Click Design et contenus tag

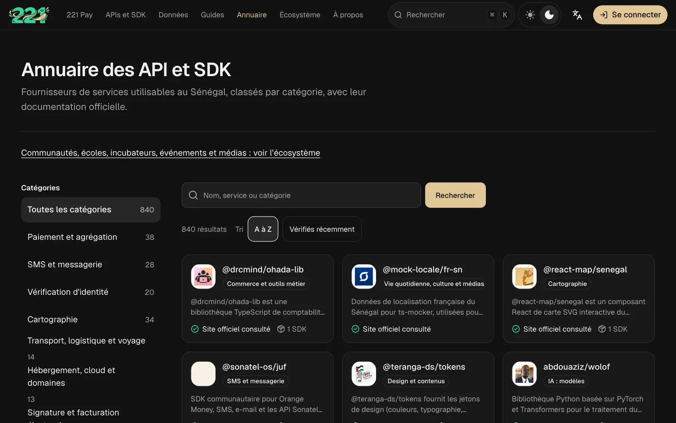point(416,381)
